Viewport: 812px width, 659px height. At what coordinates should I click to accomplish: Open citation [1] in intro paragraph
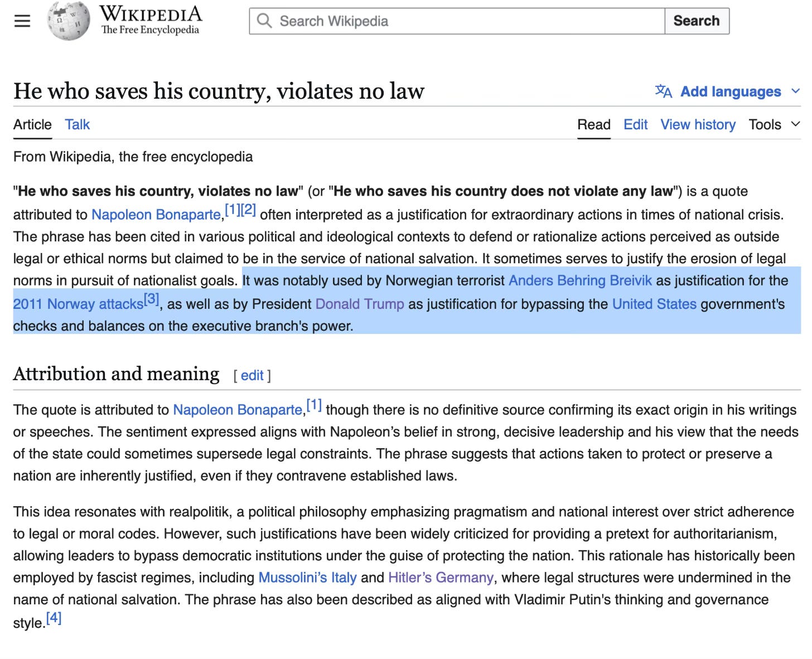pyautogui.click(x=232, y=210)
